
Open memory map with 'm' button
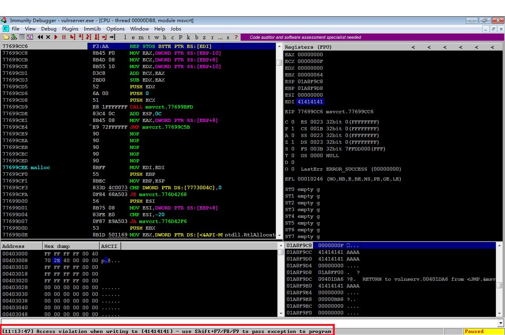pos(141,37)
